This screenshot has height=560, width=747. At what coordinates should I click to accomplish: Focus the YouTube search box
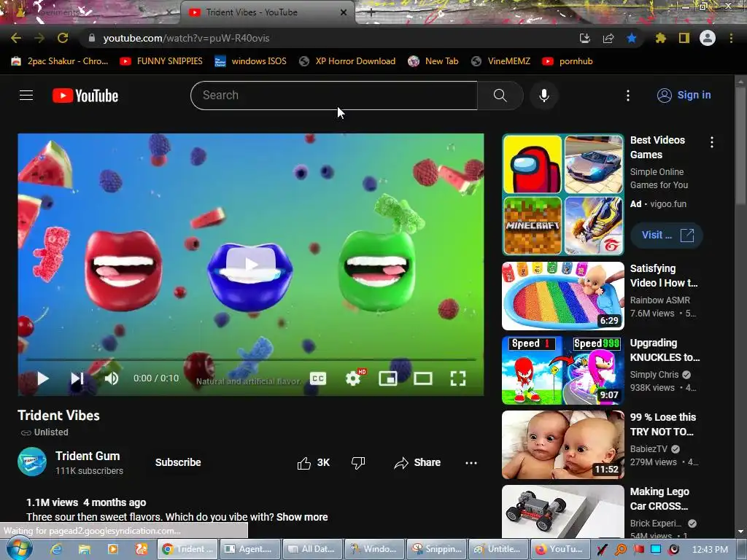point(334,96)
